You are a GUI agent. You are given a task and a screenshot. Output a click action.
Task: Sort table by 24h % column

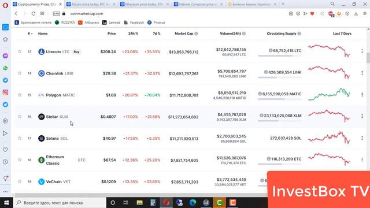coord(133,34)
